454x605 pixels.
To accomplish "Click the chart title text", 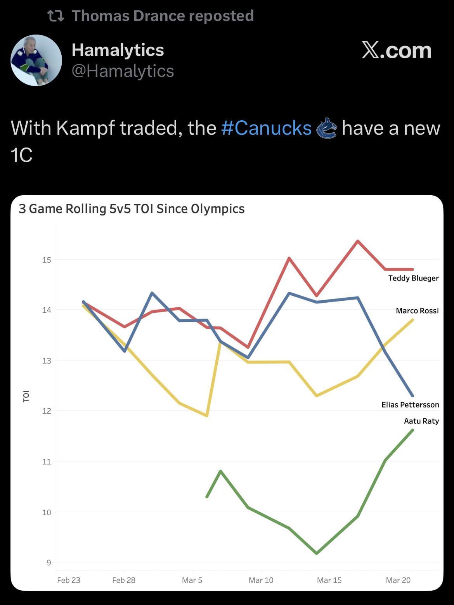I will 132,209.
